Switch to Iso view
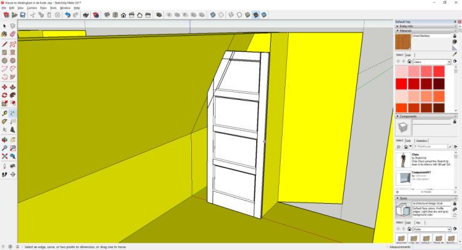 107,15
